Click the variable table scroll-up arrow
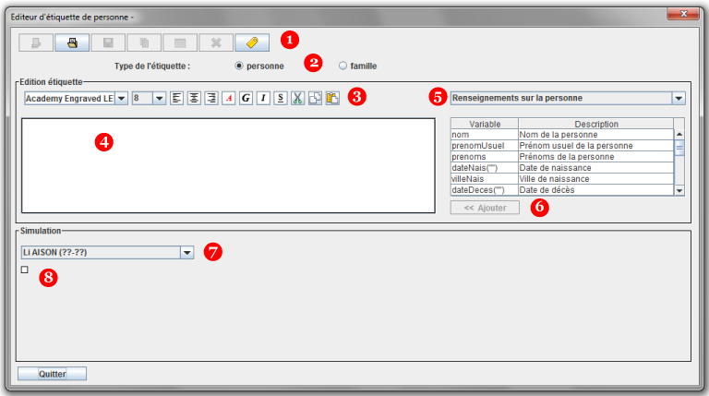Screen dimensions: 709x396 pos(679,134)
